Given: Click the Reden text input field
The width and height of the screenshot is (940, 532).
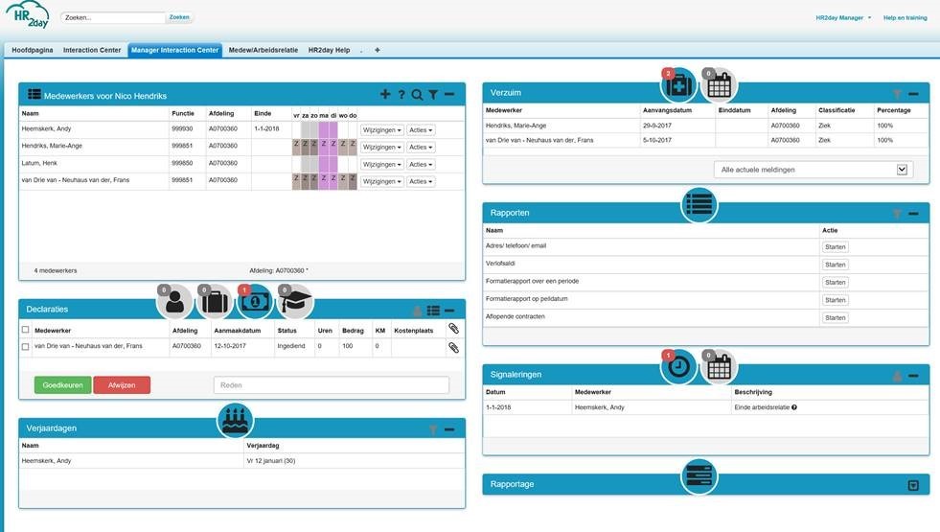Looking at the screenshot, I should [x=331, y=385].
